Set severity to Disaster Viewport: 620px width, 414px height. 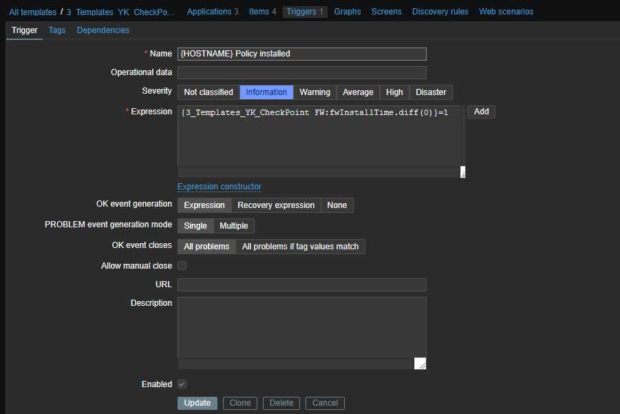coord(431,92)
